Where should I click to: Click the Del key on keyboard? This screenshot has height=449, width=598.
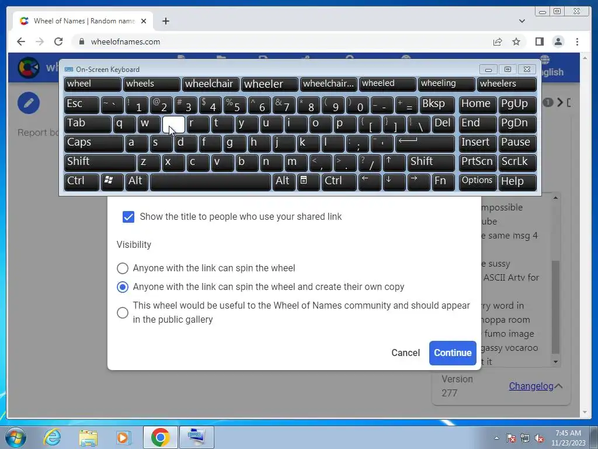click(x=444, y=125)
